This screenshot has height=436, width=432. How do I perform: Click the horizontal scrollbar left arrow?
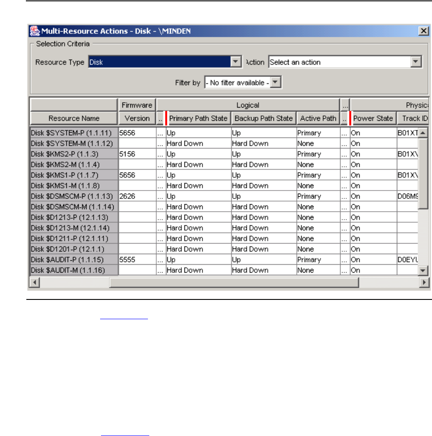click(35, 282)
